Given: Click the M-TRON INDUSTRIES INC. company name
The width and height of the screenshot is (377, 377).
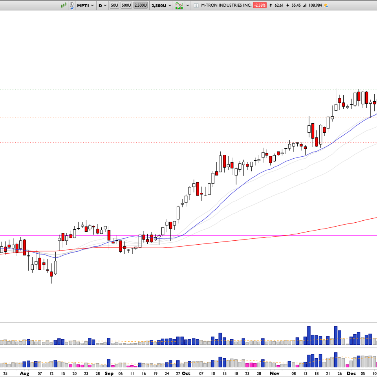Looking at the screenshot, I should (226, 5).
